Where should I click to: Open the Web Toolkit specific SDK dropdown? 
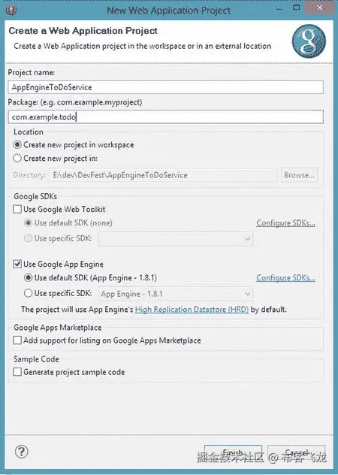(x=176, y=239)
